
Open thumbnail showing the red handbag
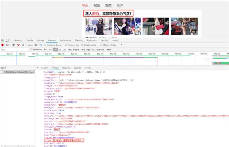click(x=156, y=26)
